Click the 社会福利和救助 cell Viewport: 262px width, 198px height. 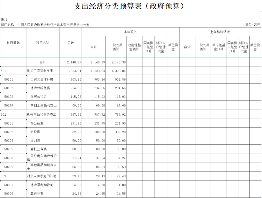[43, 185]
